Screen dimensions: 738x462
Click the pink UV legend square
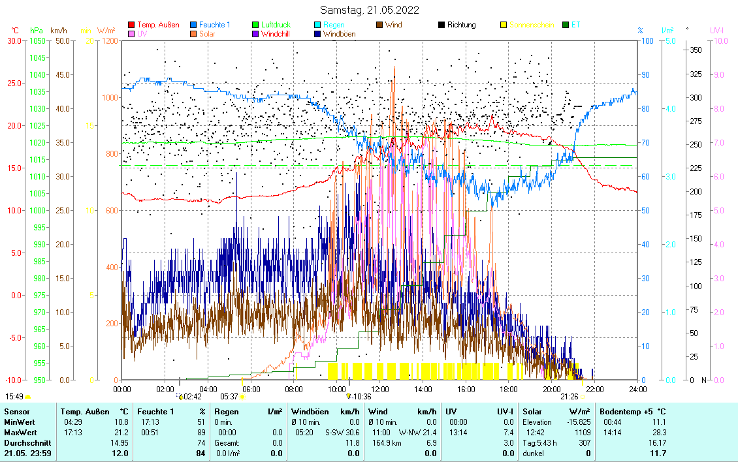(x=131, y=34)
